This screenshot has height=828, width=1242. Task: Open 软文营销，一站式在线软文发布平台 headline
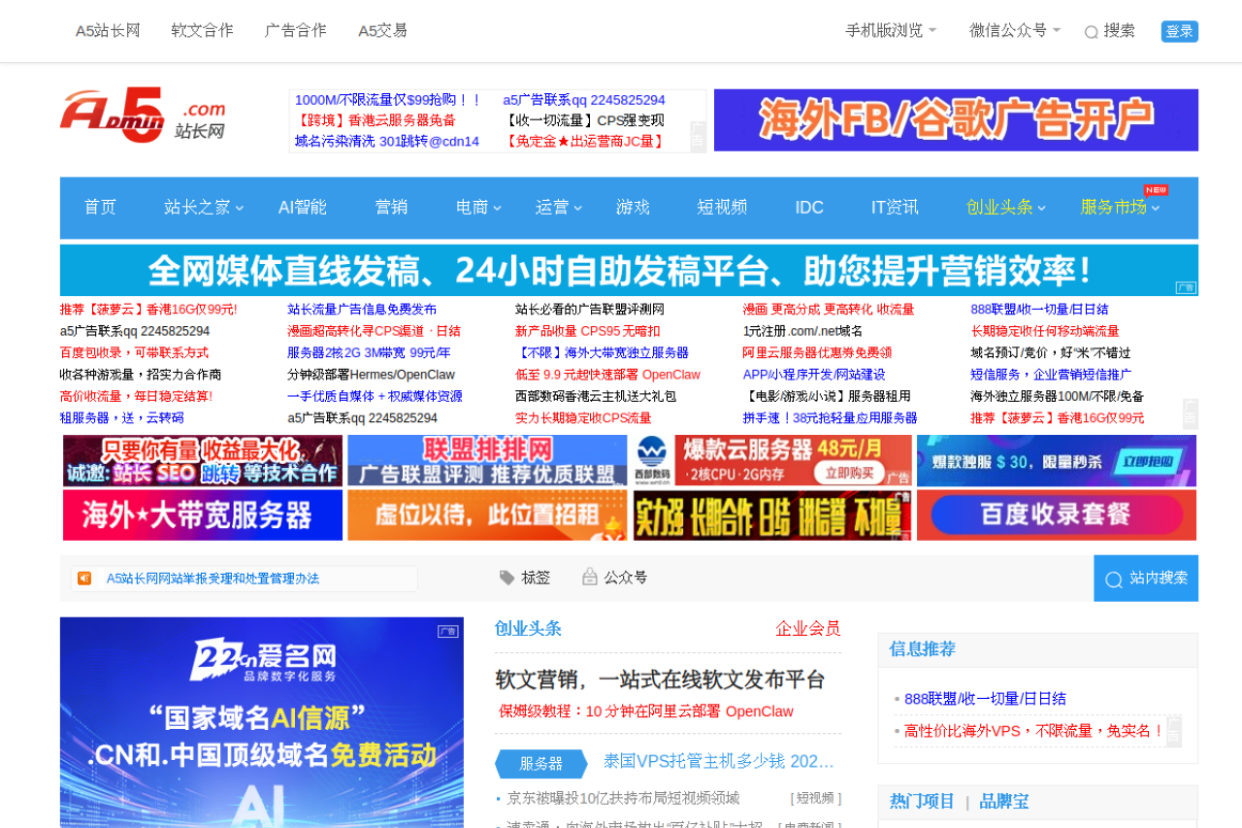tap(660, 679)
